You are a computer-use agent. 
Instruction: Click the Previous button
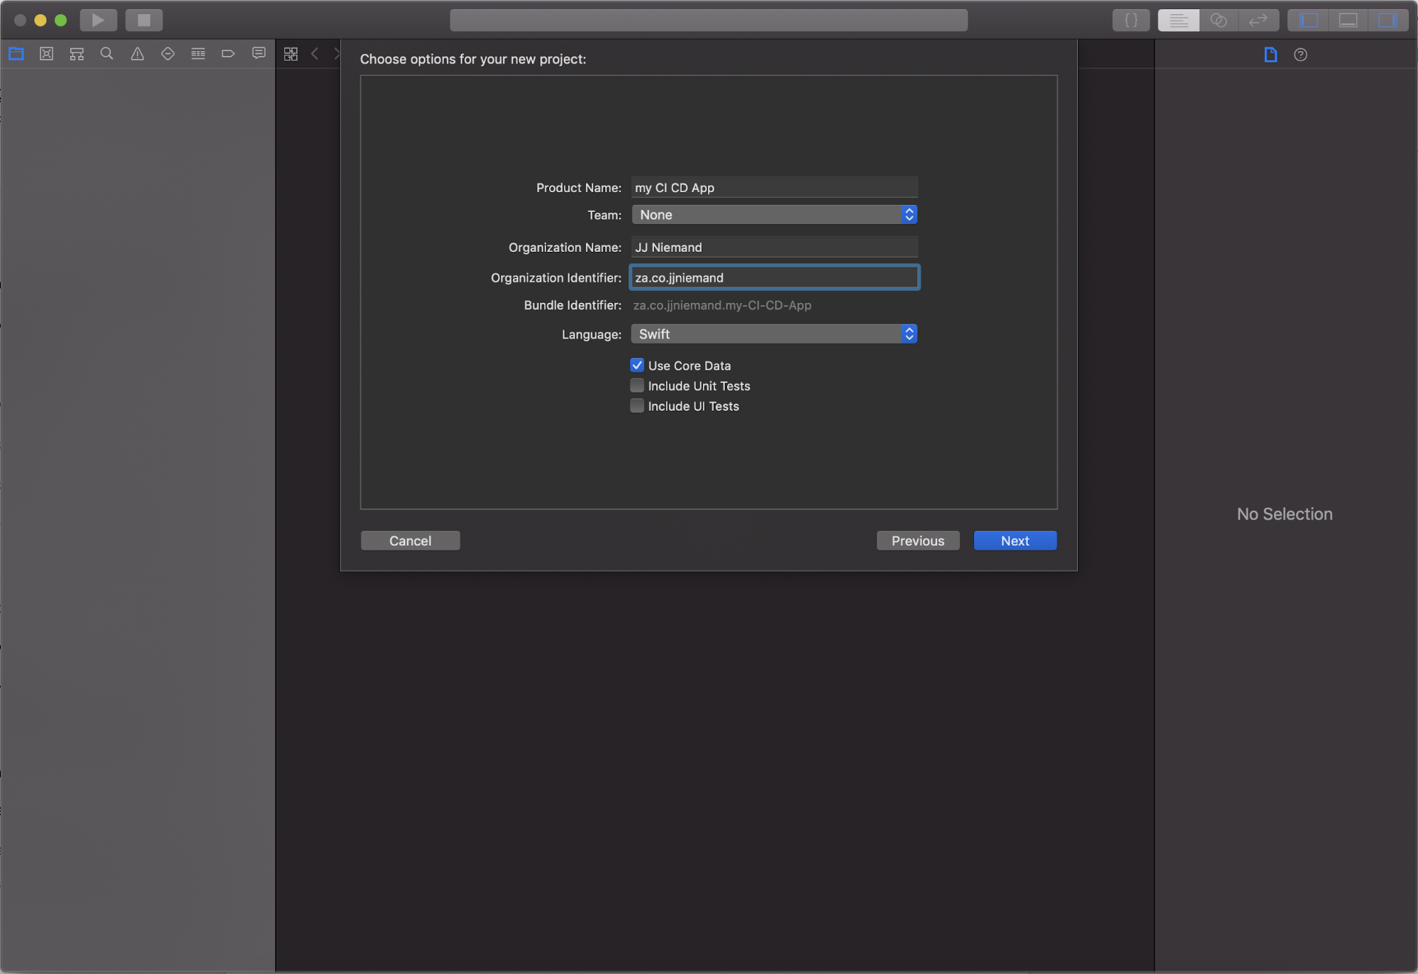(917, 541)
